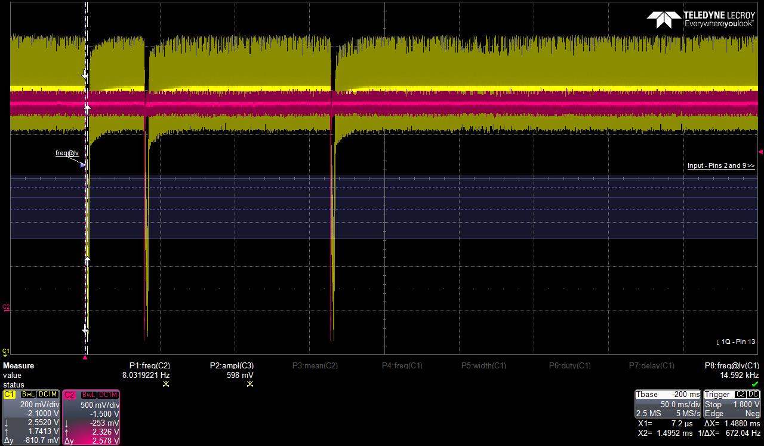Click the trigger level 1.800 V value
Screen dimensions: 764x446
(747, 404)
